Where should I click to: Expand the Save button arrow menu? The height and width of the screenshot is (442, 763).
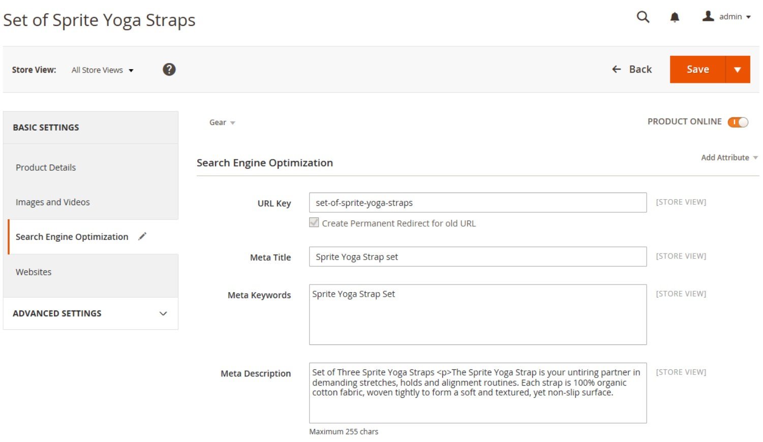tap(738, 70)
